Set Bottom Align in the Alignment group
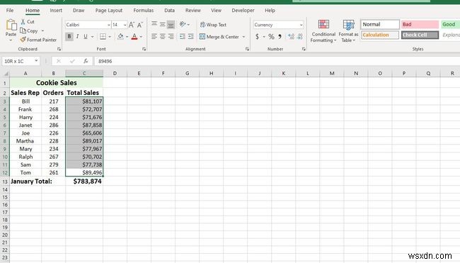The width and height of the screenshot is (460, 263). pos(171,24)
